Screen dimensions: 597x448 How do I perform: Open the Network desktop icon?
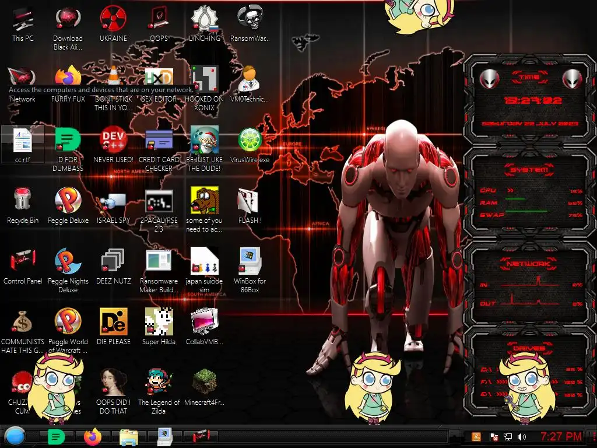point(23,85)
